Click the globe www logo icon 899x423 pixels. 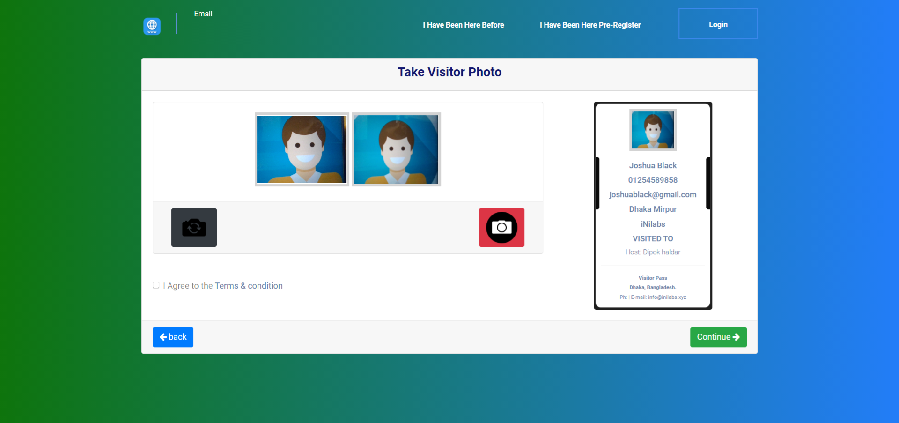pos(152,26)
